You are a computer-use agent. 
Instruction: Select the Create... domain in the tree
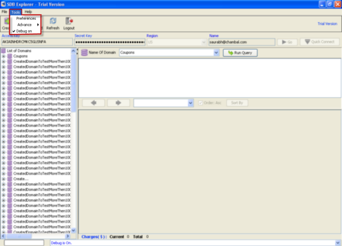(21, 179)
